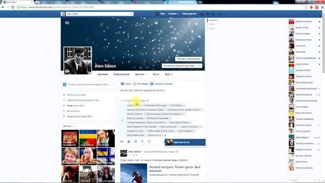Click the Facebook logo in the top bar
This screenshot has width=325, height=183.
click(62, 14)
